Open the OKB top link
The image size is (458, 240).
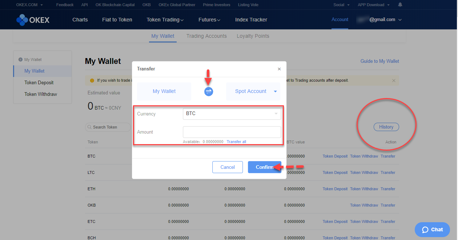pos(146,5)
